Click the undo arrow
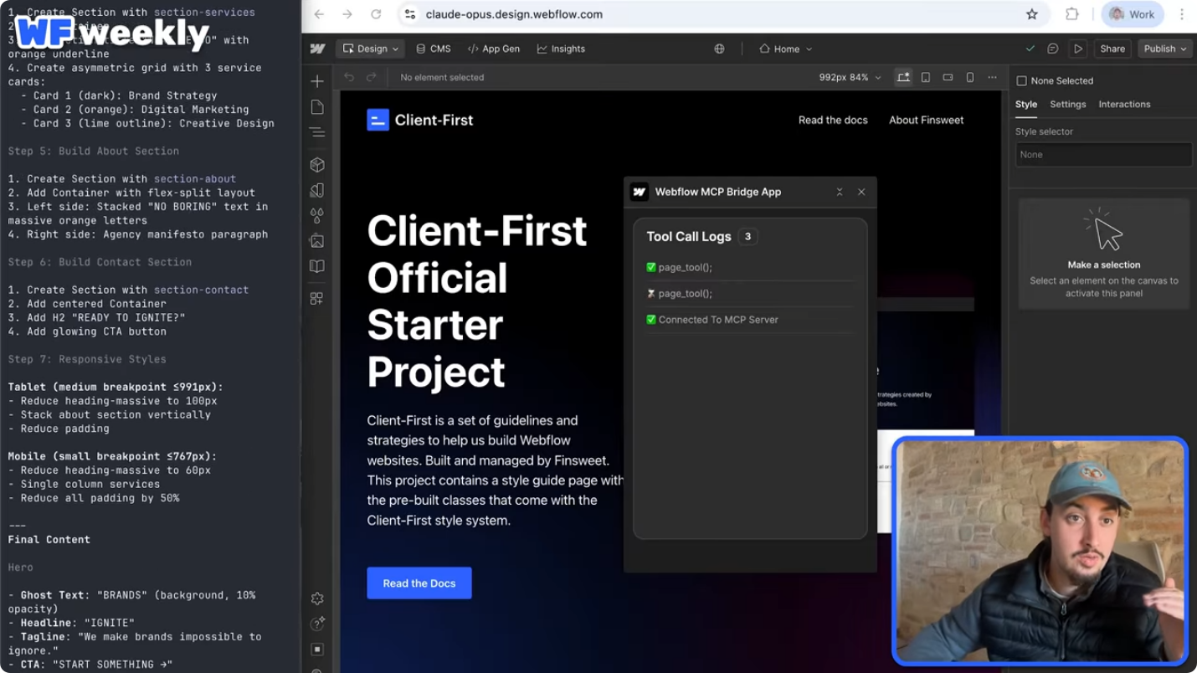1197x673 pixels. point(350,77)
